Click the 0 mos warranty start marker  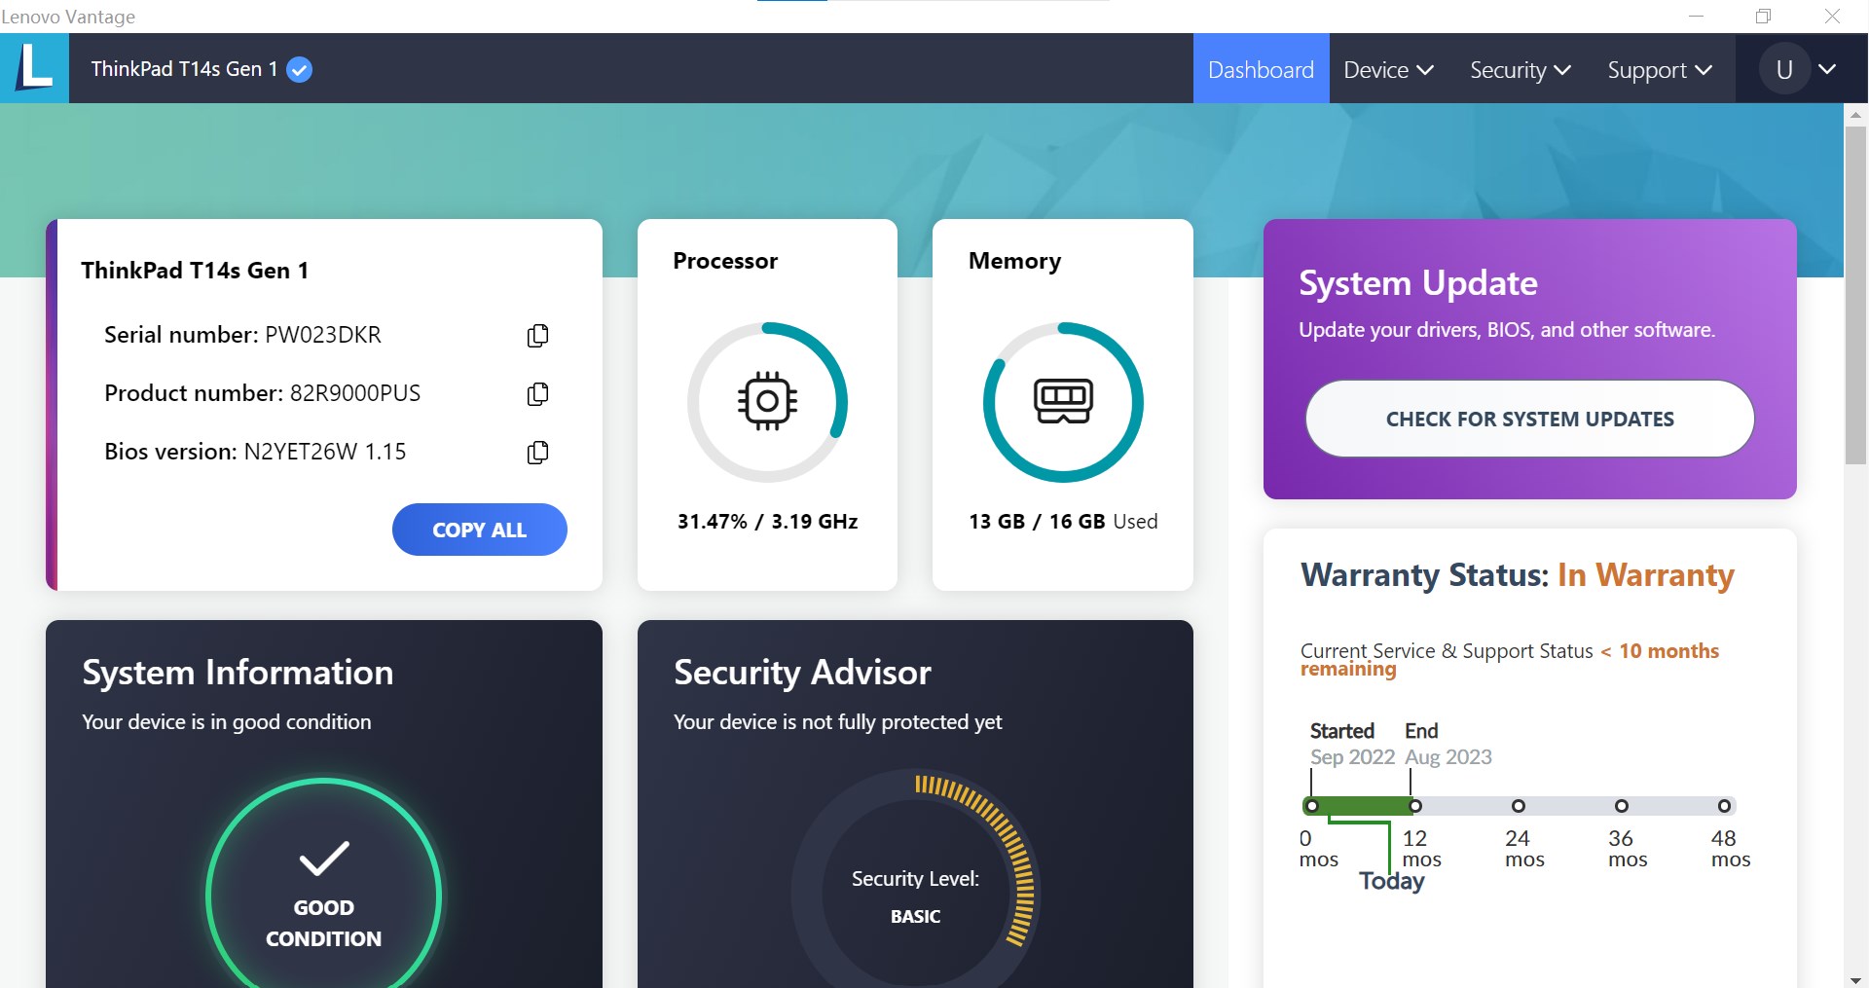(x=1312, y=806)
